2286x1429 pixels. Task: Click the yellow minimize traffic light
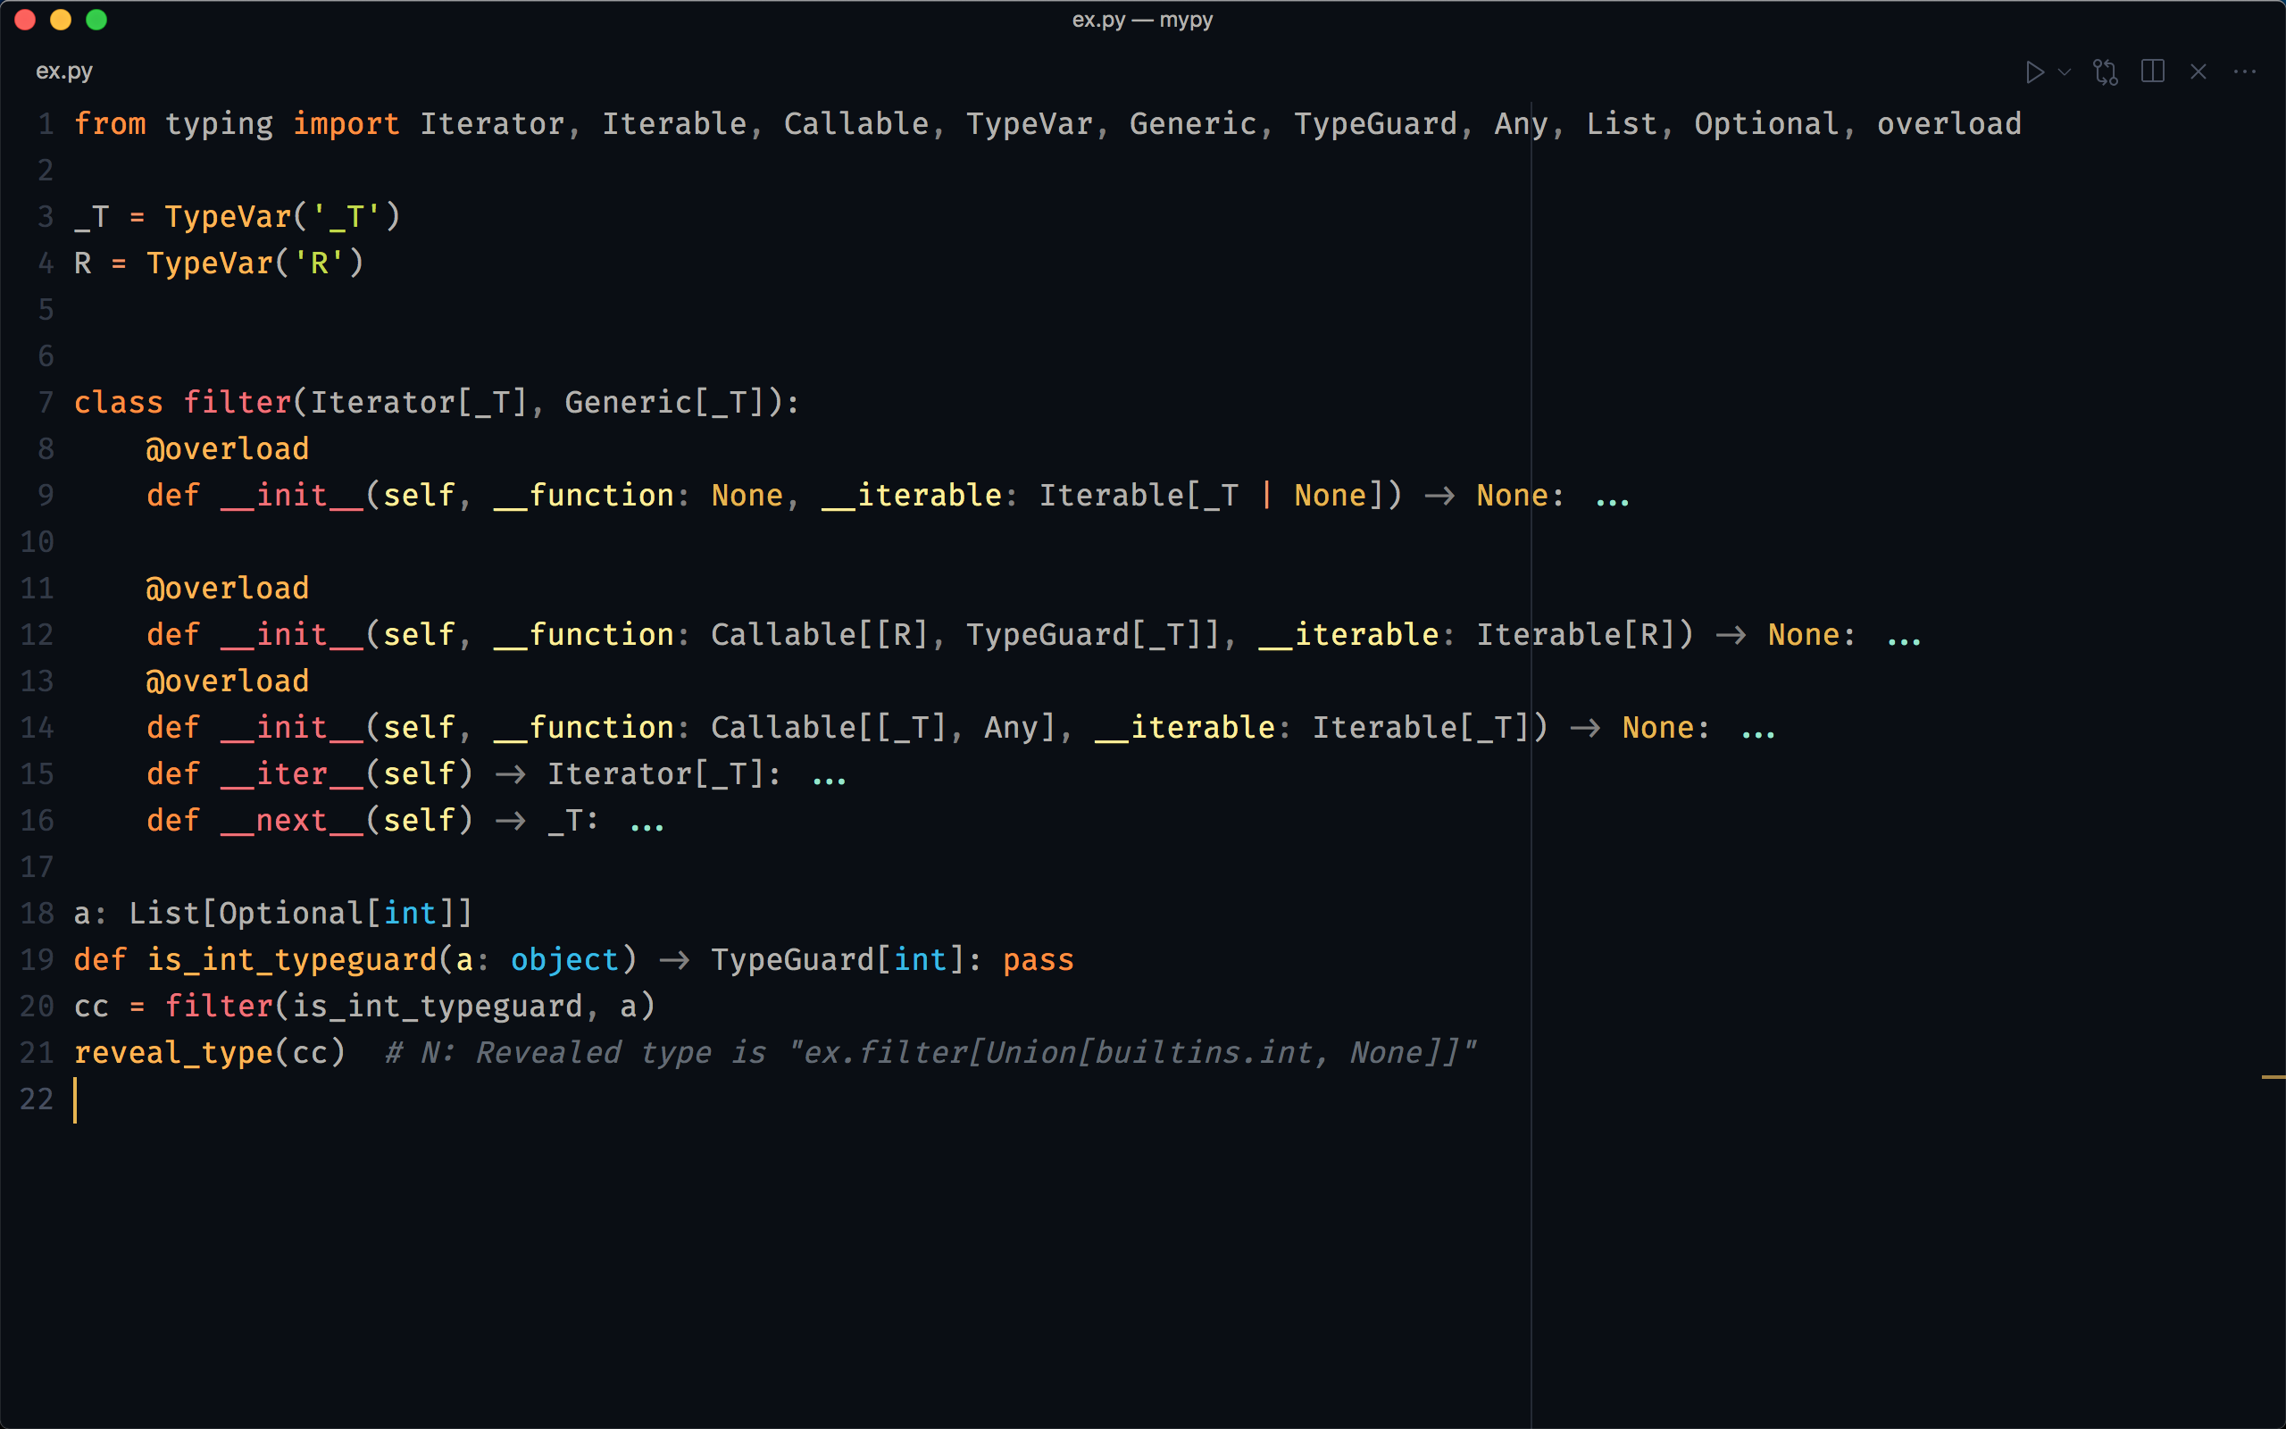(x=61, y=20)
